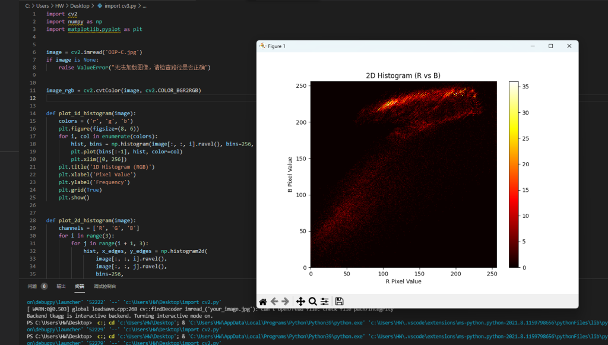Viewport: 608px width, 345px height.
Task: Go back to previous view arrow
Action: tap(274, 302)
